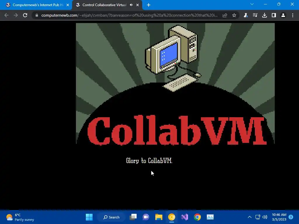Open taskbar Search box

[112, 217]
